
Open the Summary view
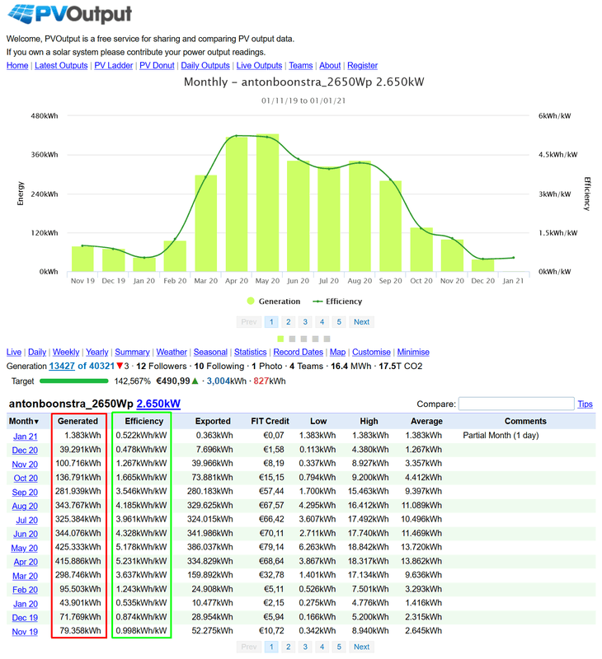pos(132,353)
